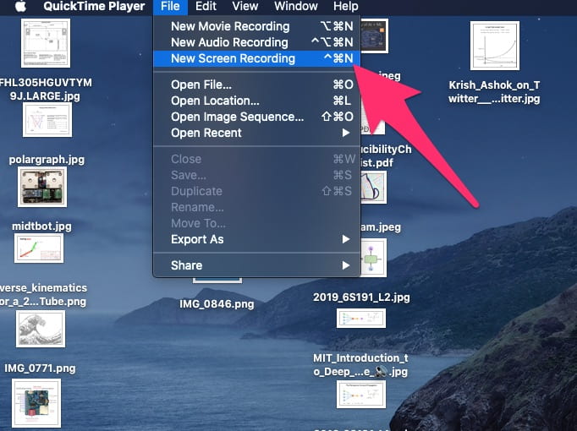This screenshot has height=431, width=577.
Task: Select the inverse kinematics Tube.png thumbnail
Action: tap(39, 248)
